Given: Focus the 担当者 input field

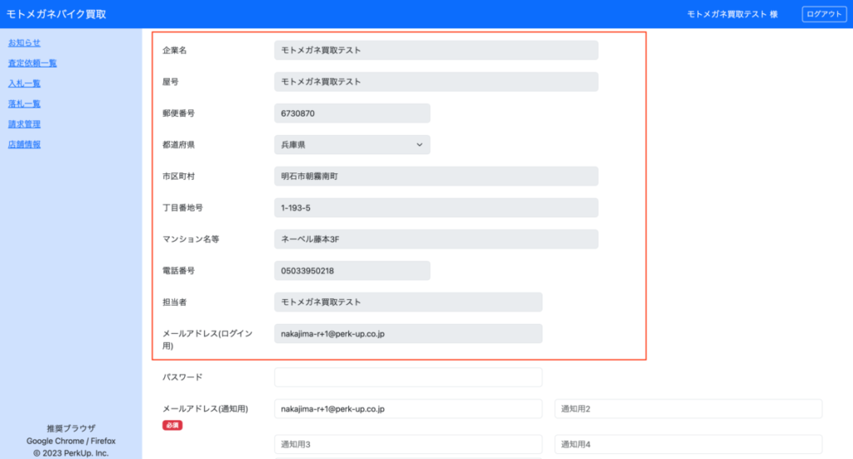Looking at the screenshot, I should coord(408,302).
